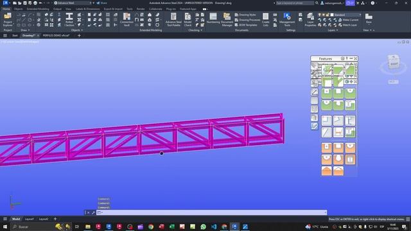Open the Labels & Dimensions tab
Viewport: 411px width, 231px height.
(88, 9)
